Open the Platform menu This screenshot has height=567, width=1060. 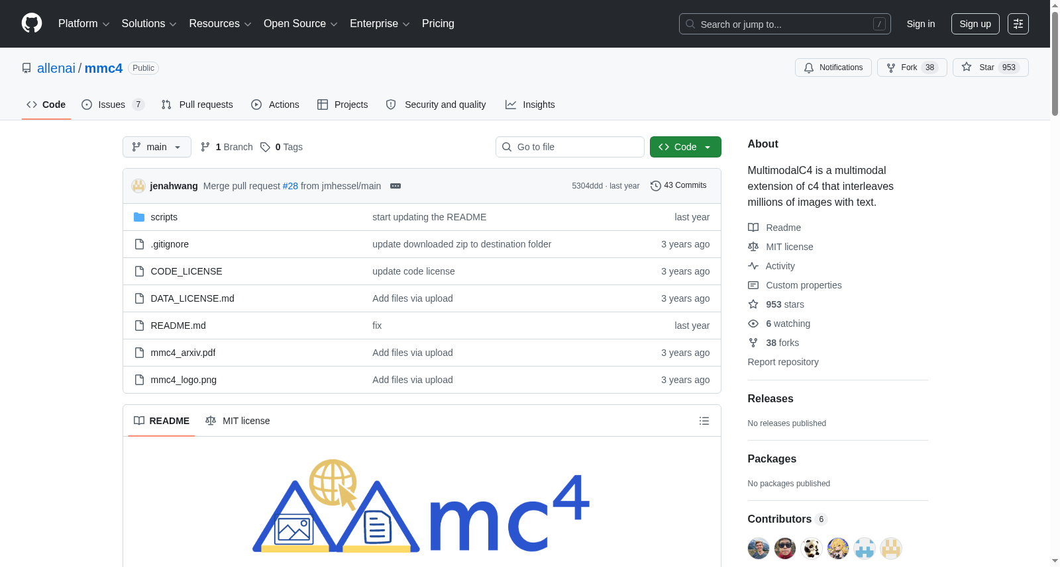[x=84, y=24]
